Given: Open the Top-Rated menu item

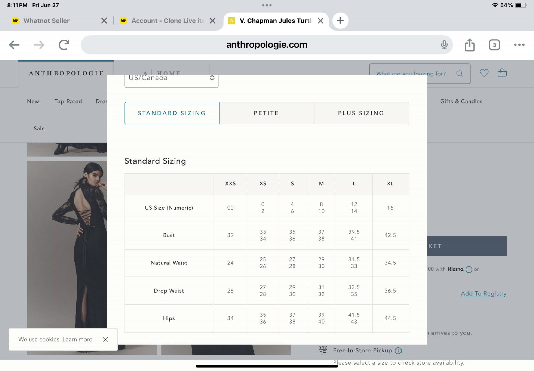Looking at the screenshot, I should (x=68, y=101).
